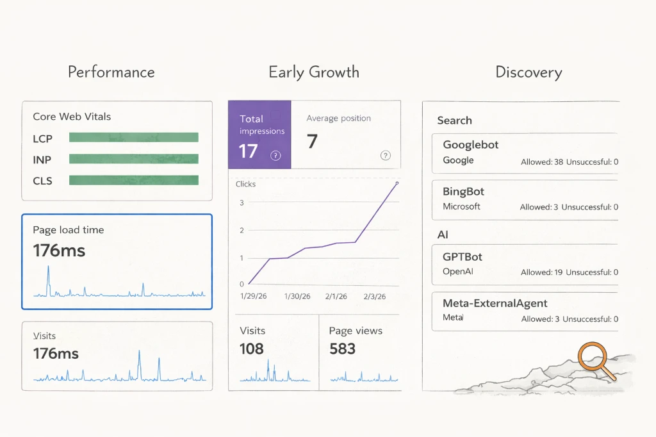
Task: Open BingBot details under Search
Action: tap(525, 200)
